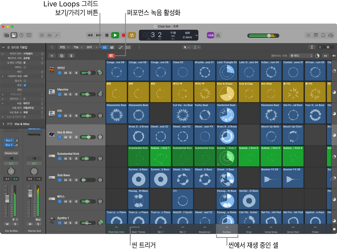Open the Smart Controls from the control bar

(42, 35)
